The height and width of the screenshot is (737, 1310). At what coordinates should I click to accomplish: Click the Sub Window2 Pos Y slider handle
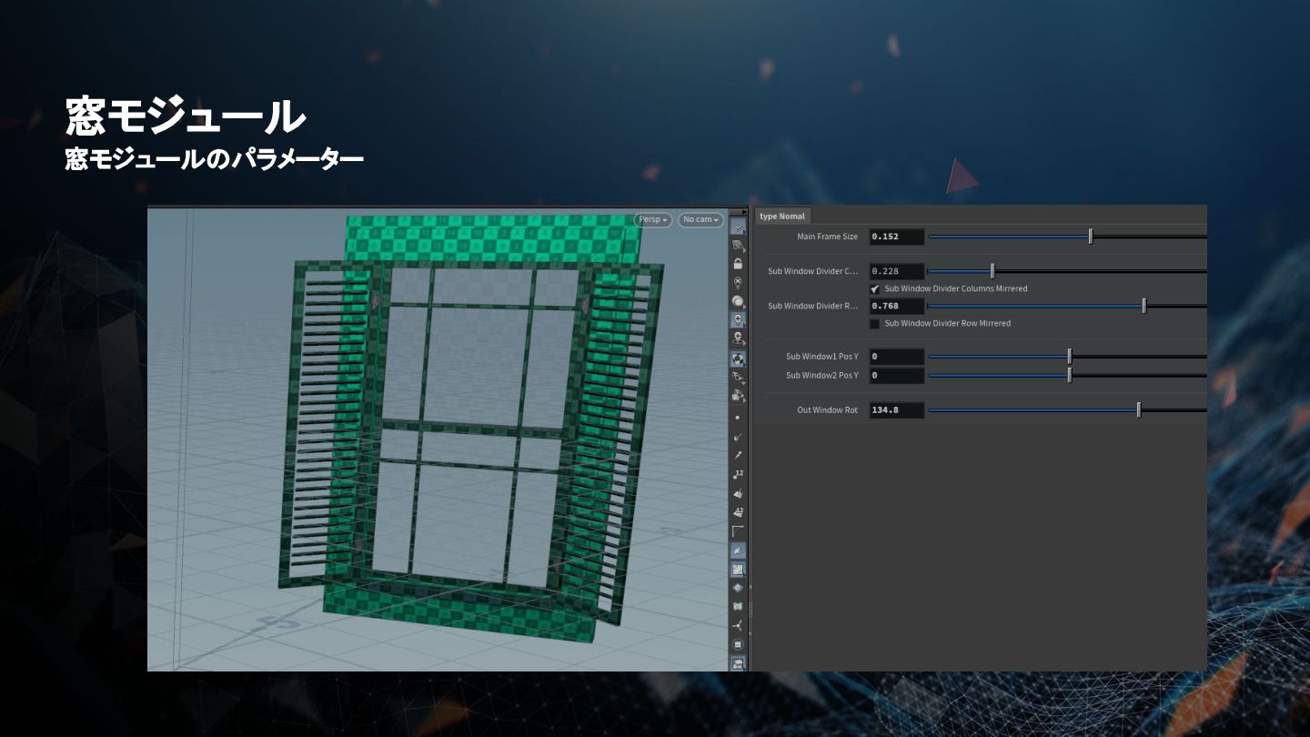pos(1070,375)
